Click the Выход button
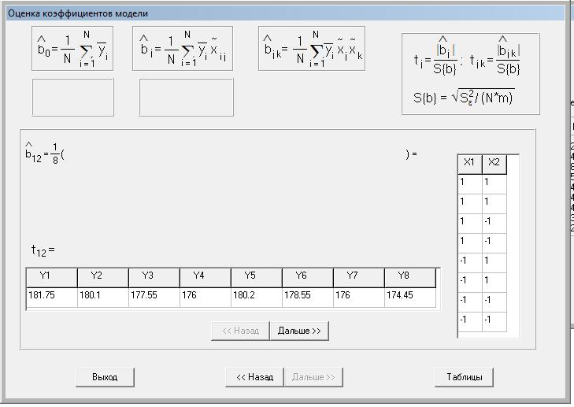The width and height of the screenshot is (574, 407). coord(105,377)
